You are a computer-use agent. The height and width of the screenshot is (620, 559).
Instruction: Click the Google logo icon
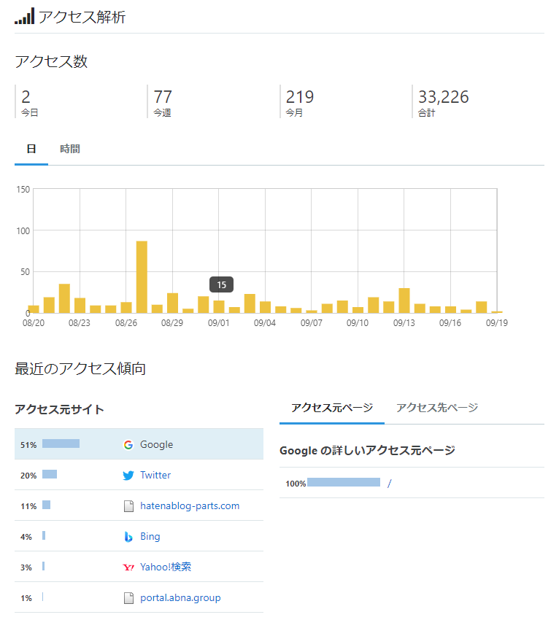128,445
